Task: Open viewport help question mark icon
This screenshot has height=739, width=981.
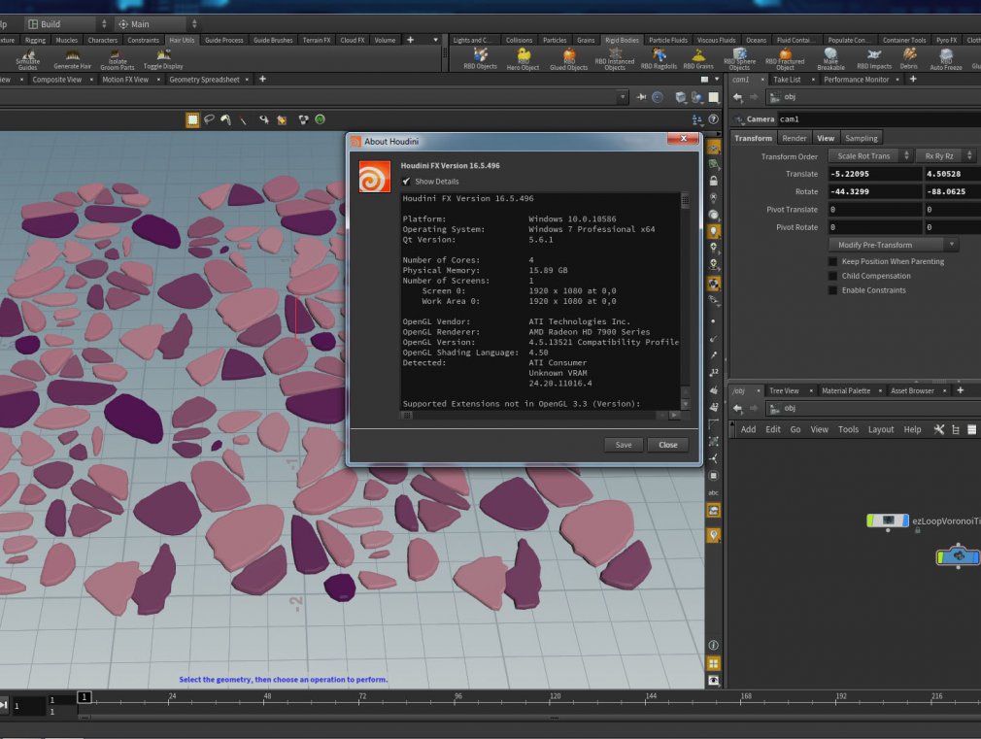Action: click(x=713, y=119)
